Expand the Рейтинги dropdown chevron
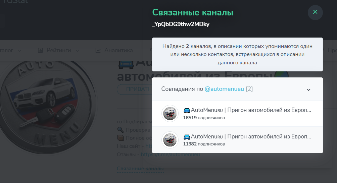The width and height of the screenshot is (337, 183). tap(78, 51)
